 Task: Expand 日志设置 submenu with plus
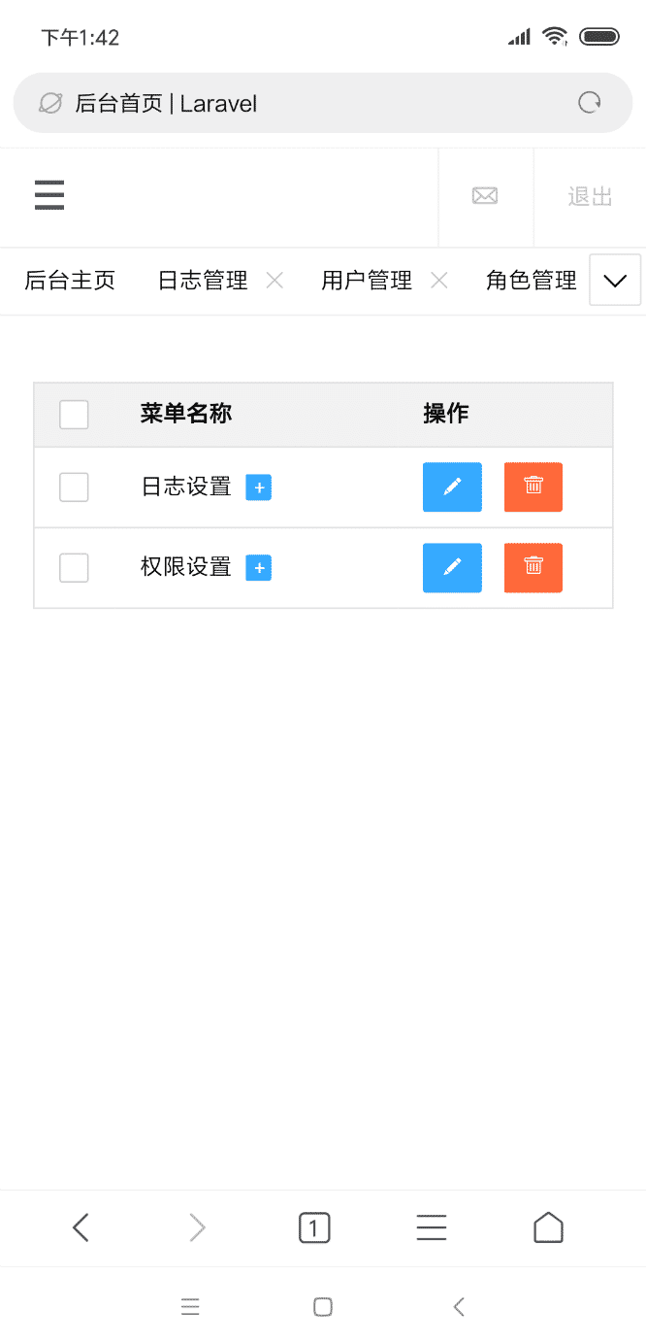259,487
